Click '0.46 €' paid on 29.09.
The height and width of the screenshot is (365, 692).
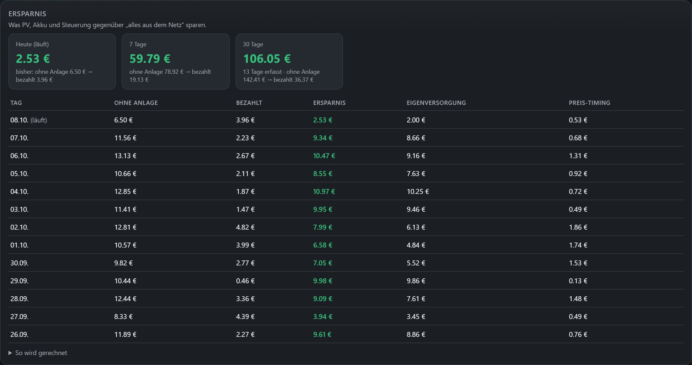point(245,281)
